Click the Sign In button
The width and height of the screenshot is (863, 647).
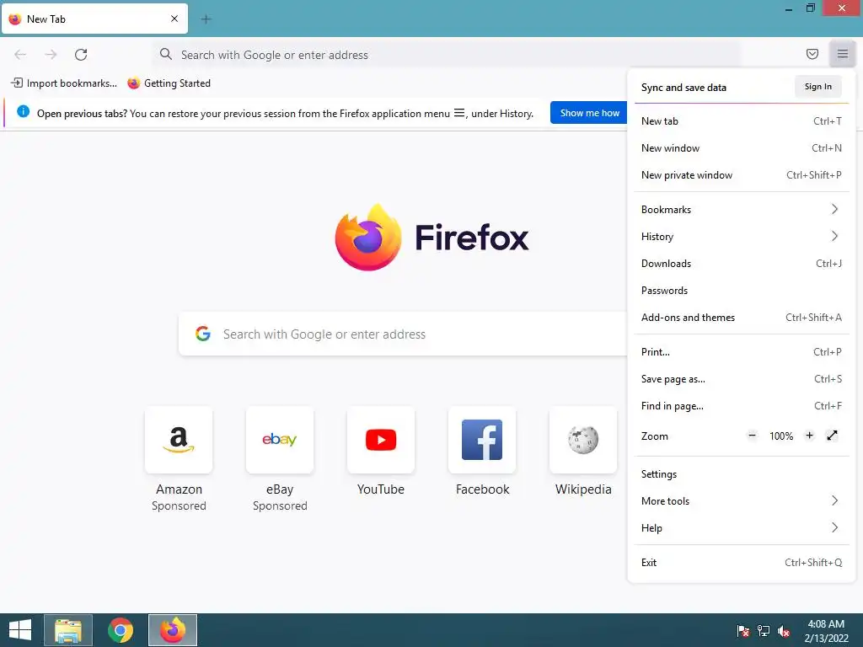817,87
